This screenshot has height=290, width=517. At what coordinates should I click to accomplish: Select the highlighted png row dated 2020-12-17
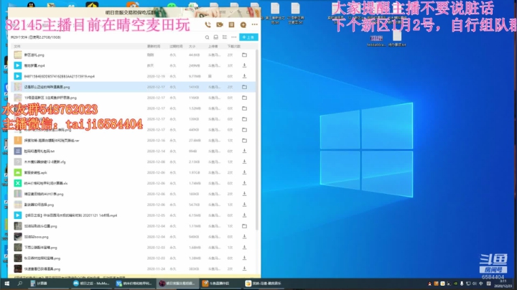click(x=134, y=87)
